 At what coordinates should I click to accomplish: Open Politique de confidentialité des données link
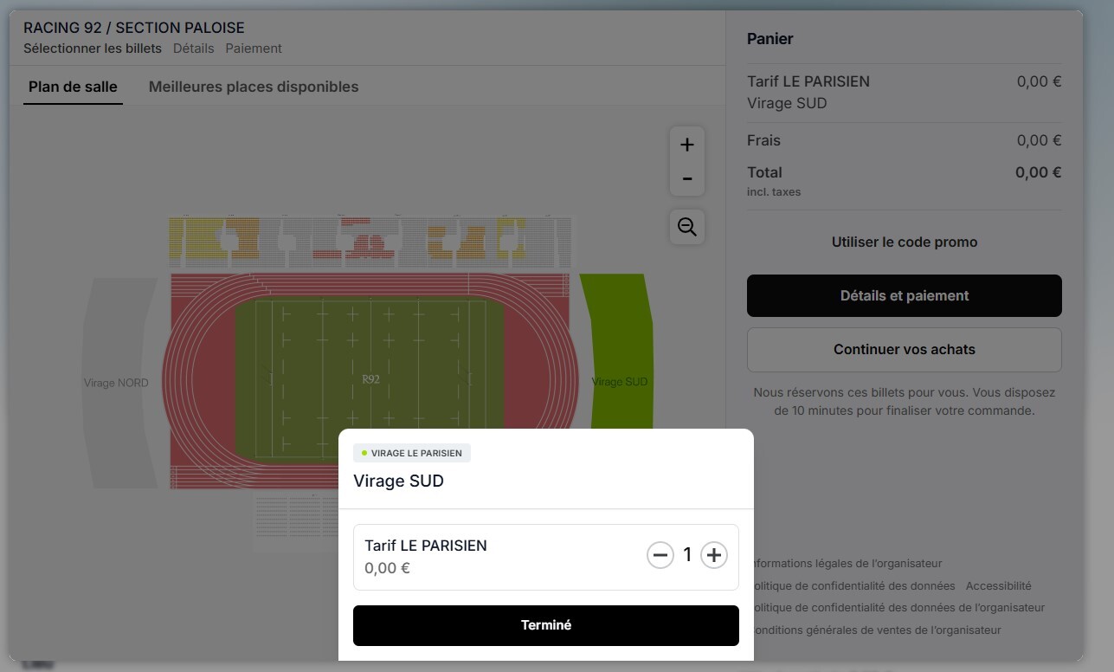(x=857, y=586)
